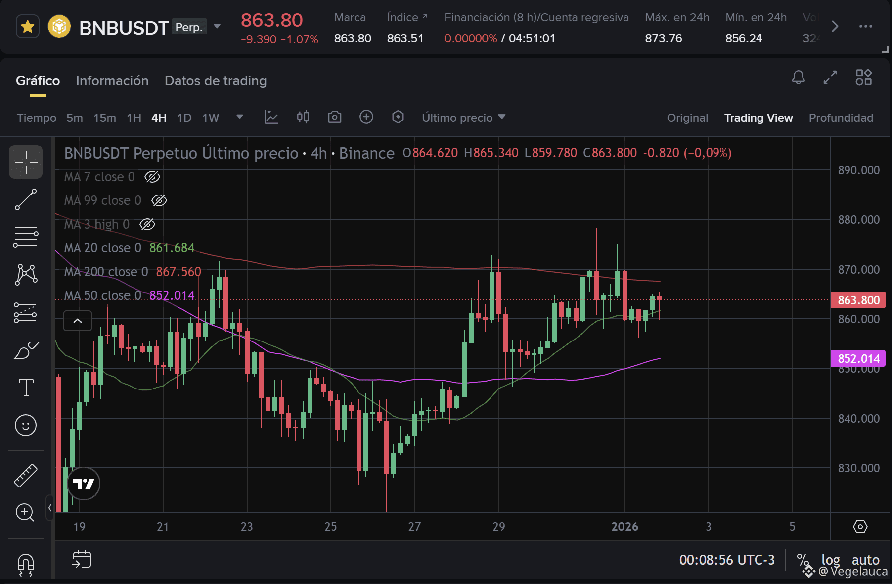The image size is (892, 584).
Task: Click the BNBUSDT Perpetuo chart title legend
Action: pyautogui.click(x=229, y=153)
